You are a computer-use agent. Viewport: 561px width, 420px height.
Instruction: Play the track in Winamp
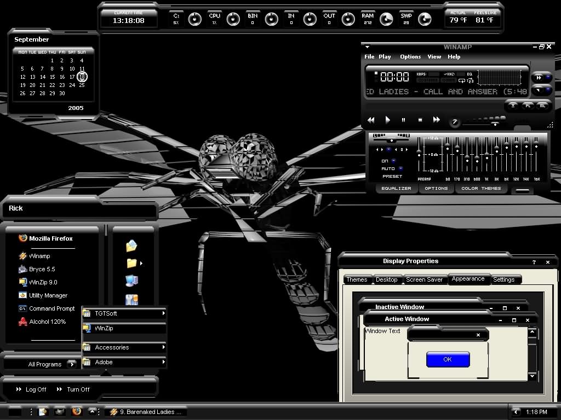tap(387, 120)
